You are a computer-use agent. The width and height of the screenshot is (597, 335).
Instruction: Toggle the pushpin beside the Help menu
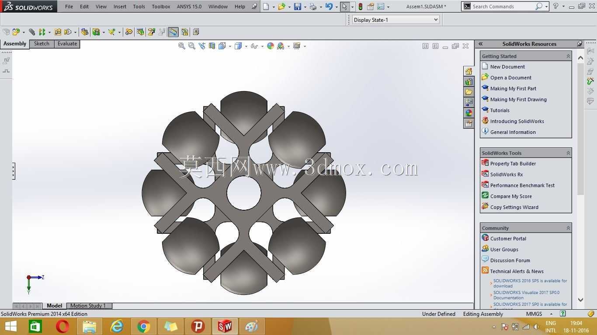pyautogui.click(x=254, y=6)
